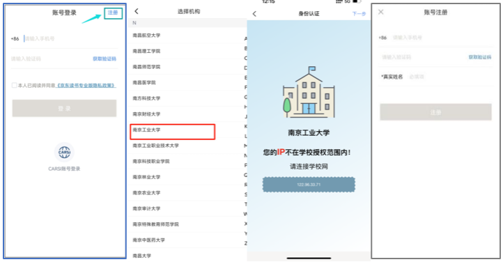Tap the +86 country code on login screen
The width and height of the screenshot is (503, 262).
click(15, 39)
